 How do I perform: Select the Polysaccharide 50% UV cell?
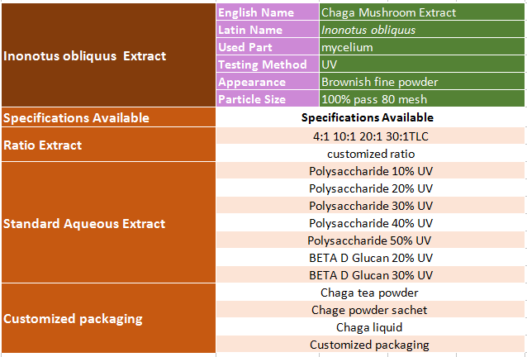(370, 240)
